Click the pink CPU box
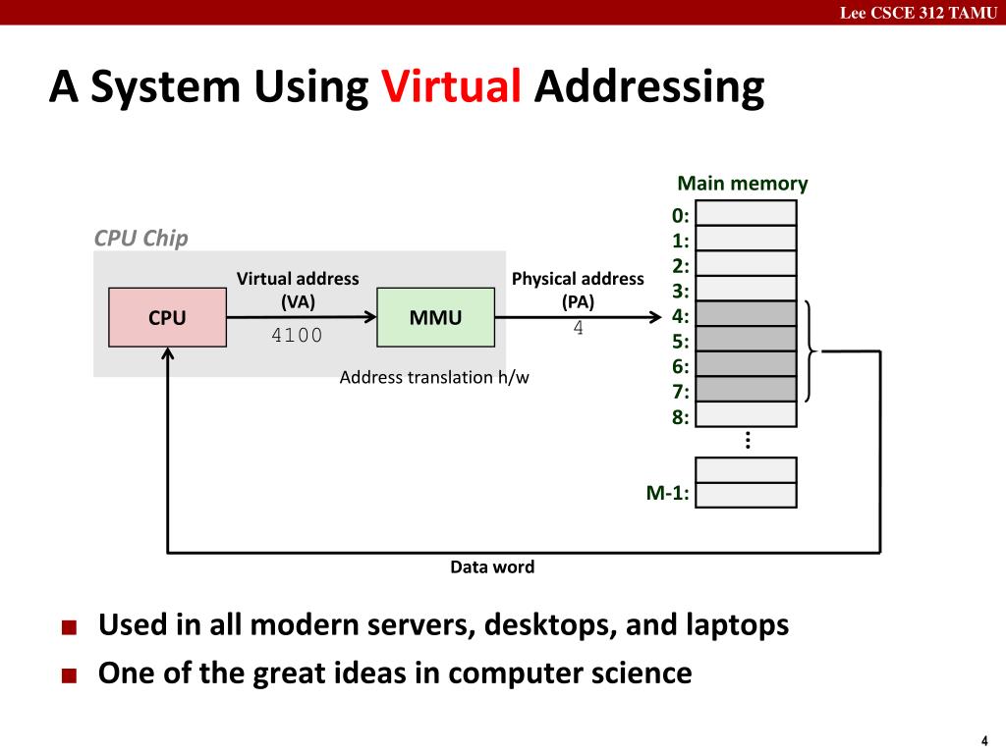Image resolution: width=1006 pixels, height=754 pixels. click(167, 317)
